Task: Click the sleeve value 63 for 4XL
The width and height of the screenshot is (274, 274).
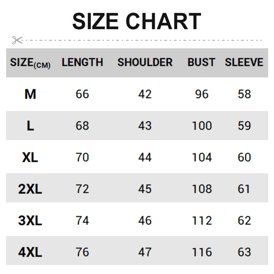Action: 244,252
